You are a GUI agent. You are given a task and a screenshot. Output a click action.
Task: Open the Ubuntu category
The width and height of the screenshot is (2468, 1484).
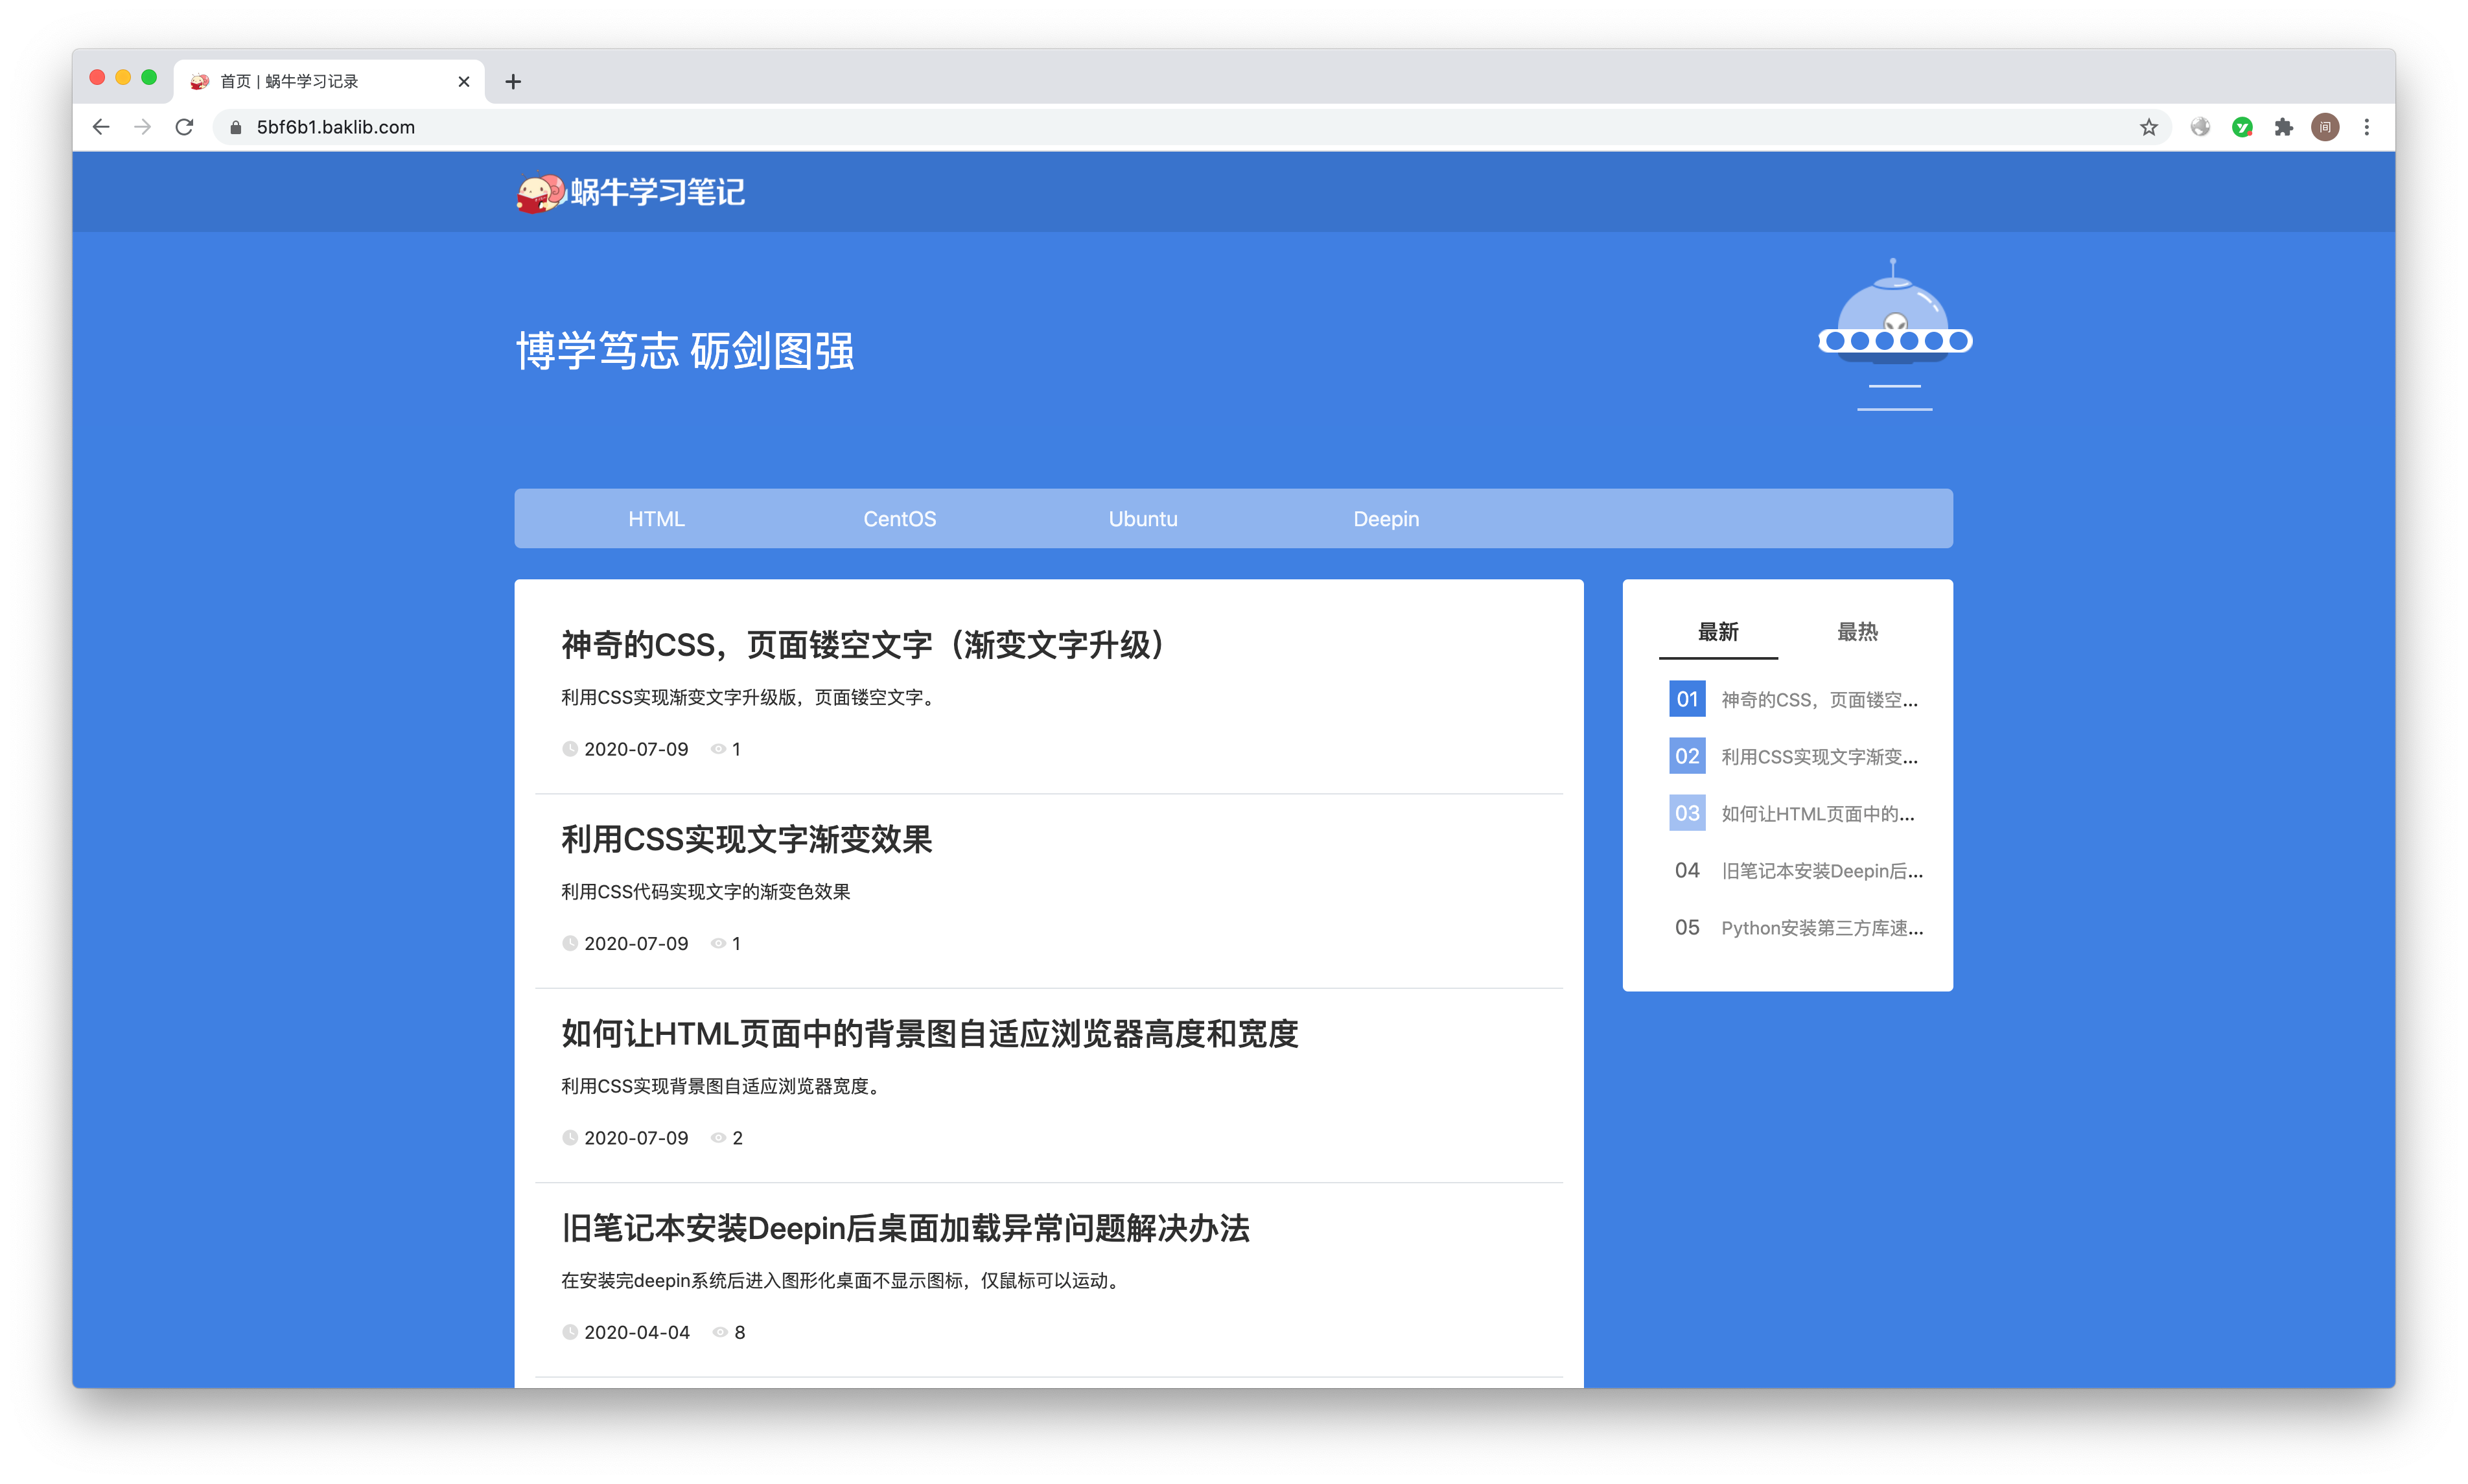pos(1142,519)
